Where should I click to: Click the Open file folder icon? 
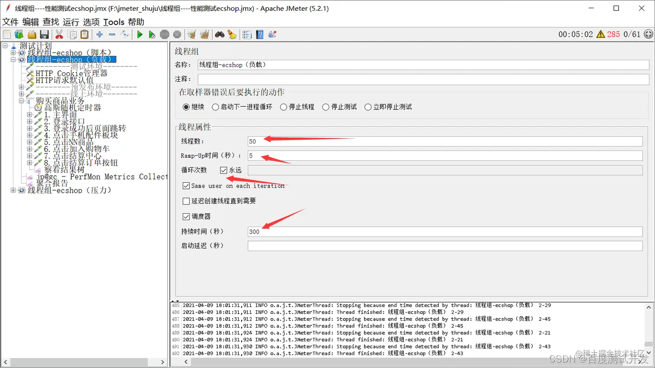[x=32, y=35]
